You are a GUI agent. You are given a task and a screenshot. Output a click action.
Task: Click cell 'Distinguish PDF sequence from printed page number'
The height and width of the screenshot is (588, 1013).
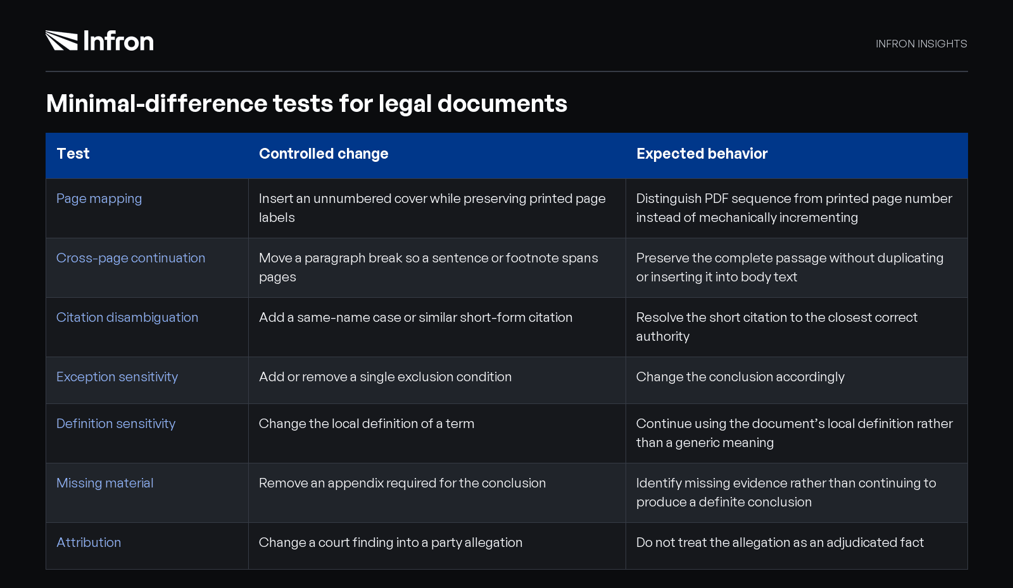[x=796, y=208]
